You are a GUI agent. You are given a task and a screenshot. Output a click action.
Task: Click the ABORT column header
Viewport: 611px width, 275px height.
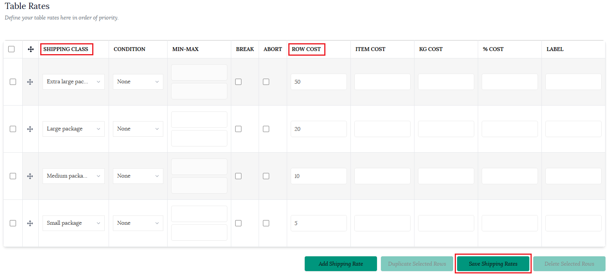[x=273, y=49]
